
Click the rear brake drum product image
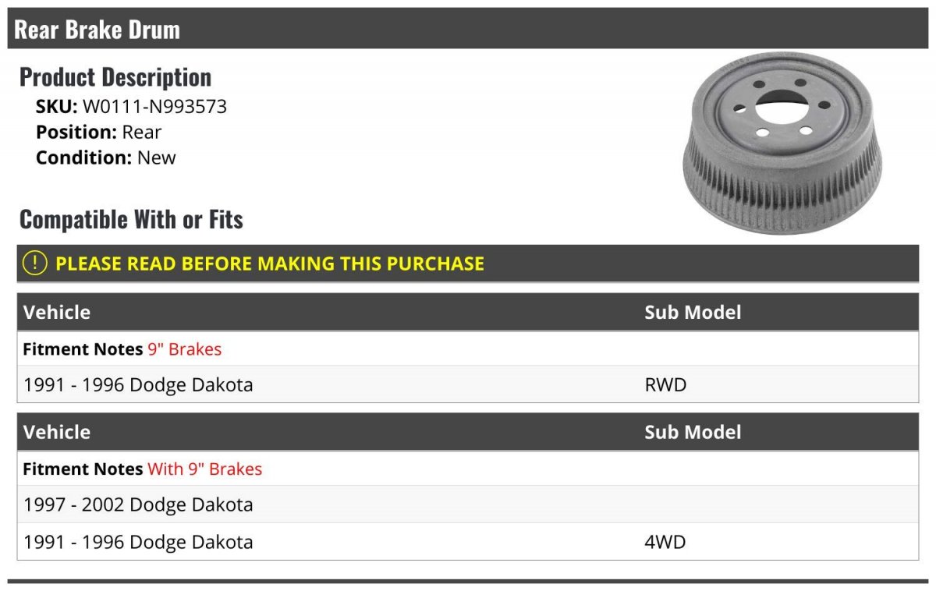(782, 143)
